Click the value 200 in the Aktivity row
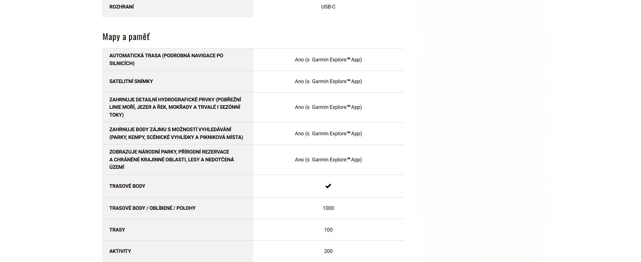The height and width of the screenshot is (262, 641). pyautogui.click(x=328, y=251)
